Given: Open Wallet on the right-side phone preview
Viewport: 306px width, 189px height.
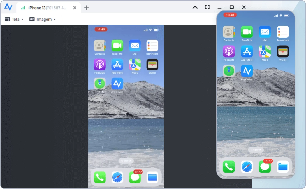Looking at the screenshot, I should [x=283, y=51].
